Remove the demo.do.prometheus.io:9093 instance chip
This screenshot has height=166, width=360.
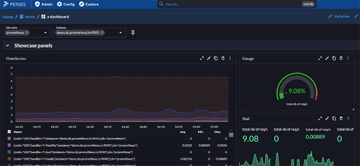pyautogui.click(x=102, y=33)
